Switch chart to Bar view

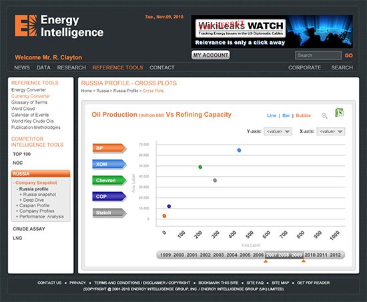click(x=286, y=115)
